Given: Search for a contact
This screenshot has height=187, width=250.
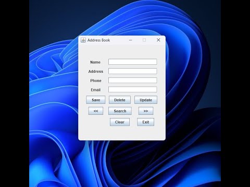Looking at the screenshot, I should 120,111.
